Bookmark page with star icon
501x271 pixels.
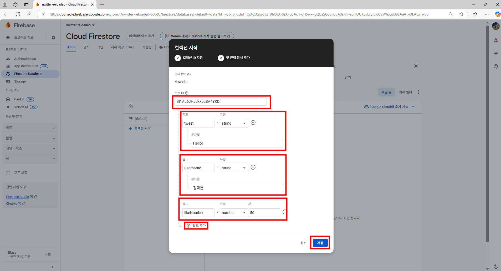coord(461,14)
